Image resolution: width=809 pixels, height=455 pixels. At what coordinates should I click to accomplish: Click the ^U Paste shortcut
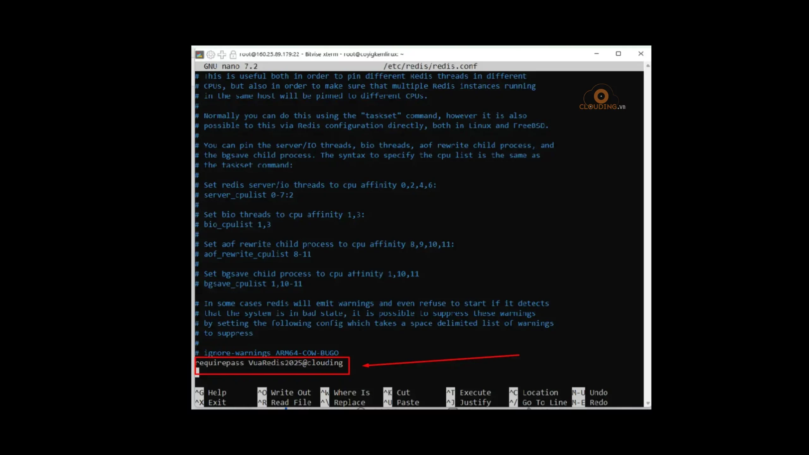click(401, 403)
